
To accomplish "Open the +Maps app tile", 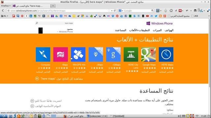I will (x=96, y=54).
